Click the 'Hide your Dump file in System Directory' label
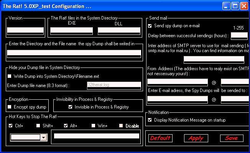The width and height of the screenshot is (250, 153). click(44, 67)
